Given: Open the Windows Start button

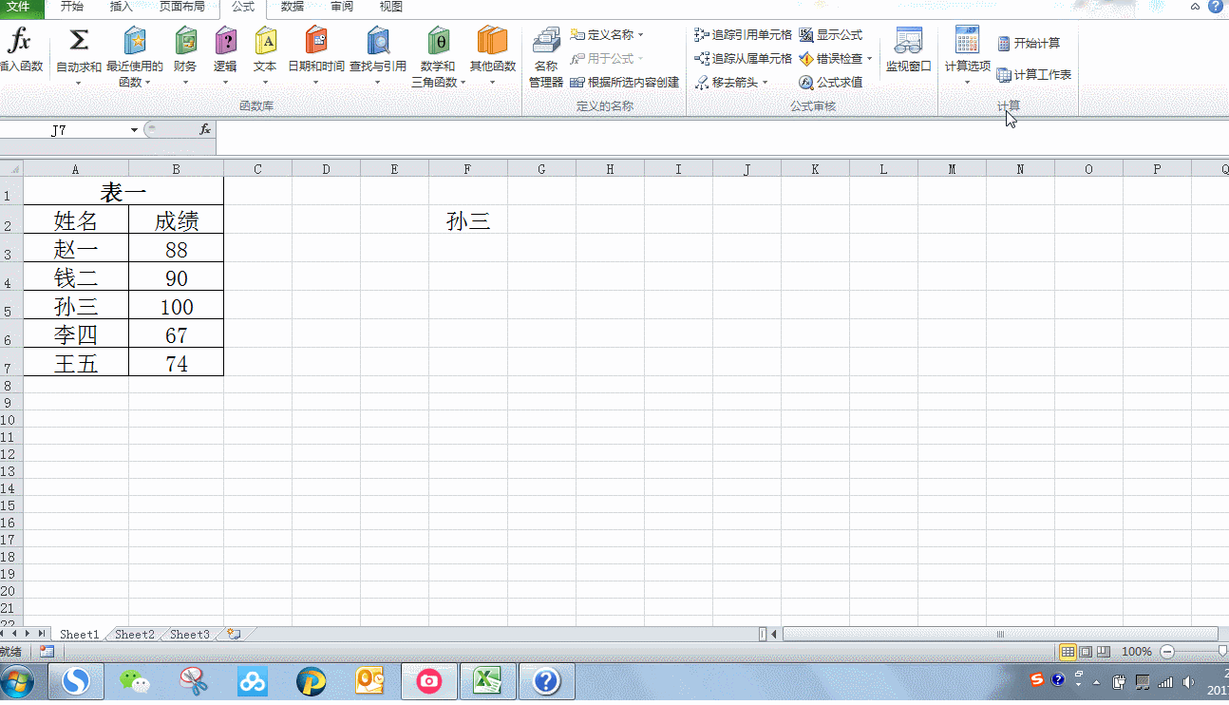Looking at the screenshot, I should [x=16, y=682].
